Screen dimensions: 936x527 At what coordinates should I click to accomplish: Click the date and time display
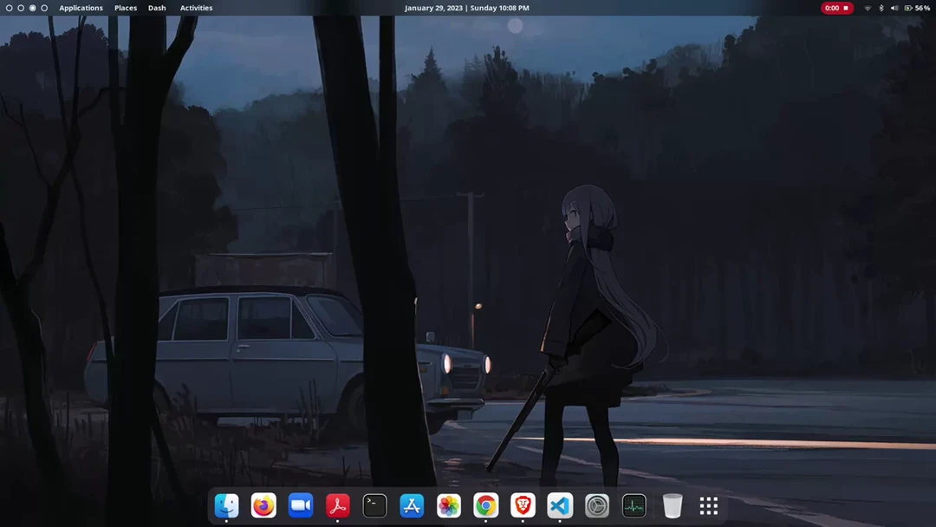(466, 8)
